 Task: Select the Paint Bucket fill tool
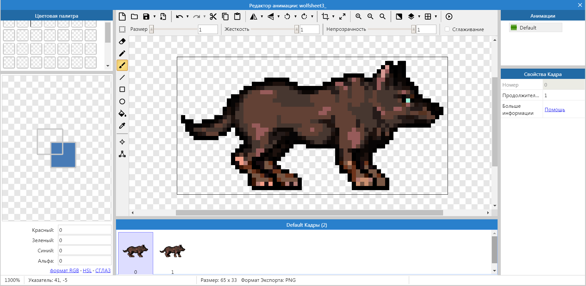122,114
